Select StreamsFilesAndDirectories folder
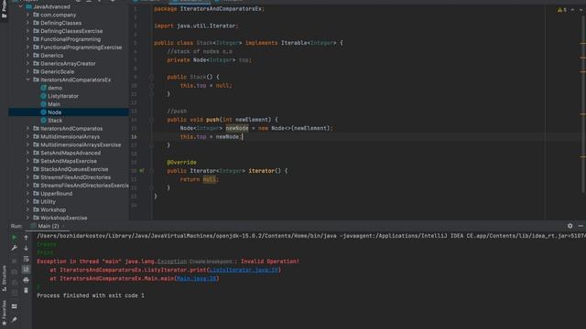Viewport: 586px width, 329px height. point(75,177)
